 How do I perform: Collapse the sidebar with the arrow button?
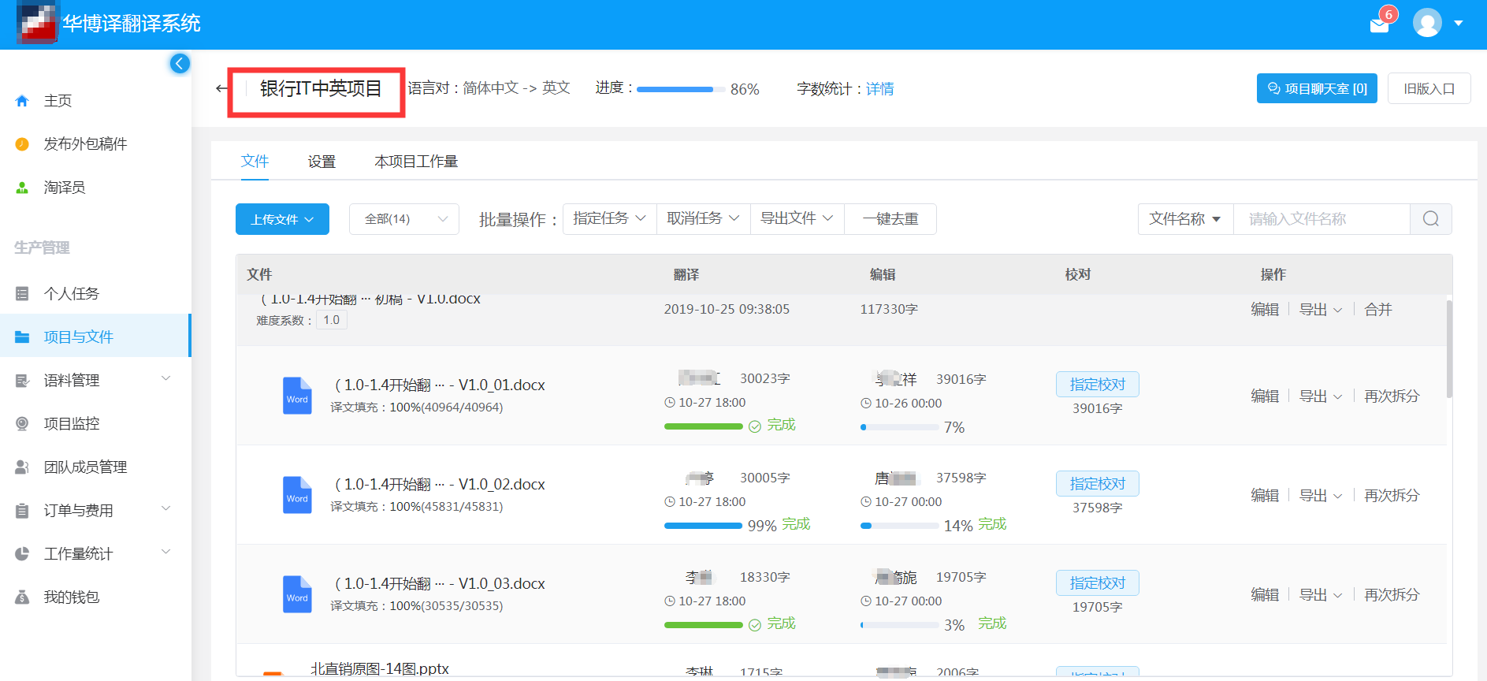point(180,64)
